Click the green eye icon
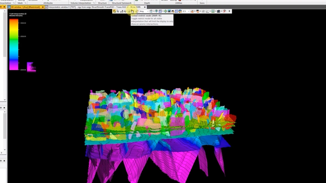This screenshot has height=183, width=326. point(156,11)
